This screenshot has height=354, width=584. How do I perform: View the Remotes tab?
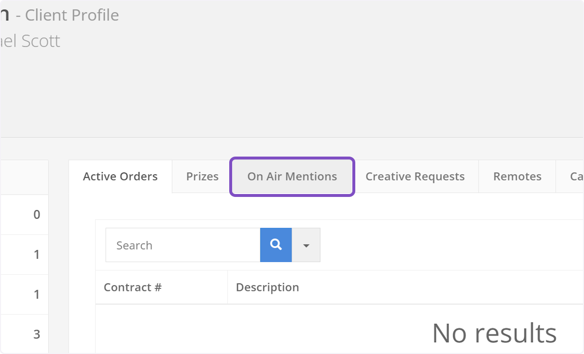pyautogui.click(x=517, y=177)
